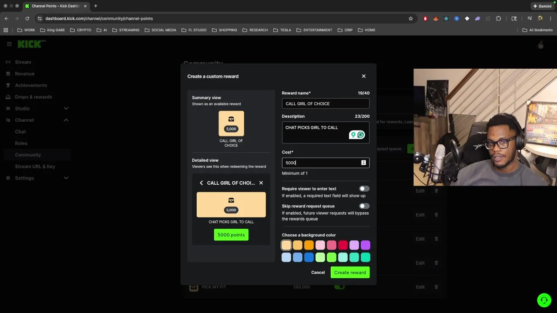Open the green support headset chat bubble
The height and width of the screenshot is (313, 557).
[544, 300]
